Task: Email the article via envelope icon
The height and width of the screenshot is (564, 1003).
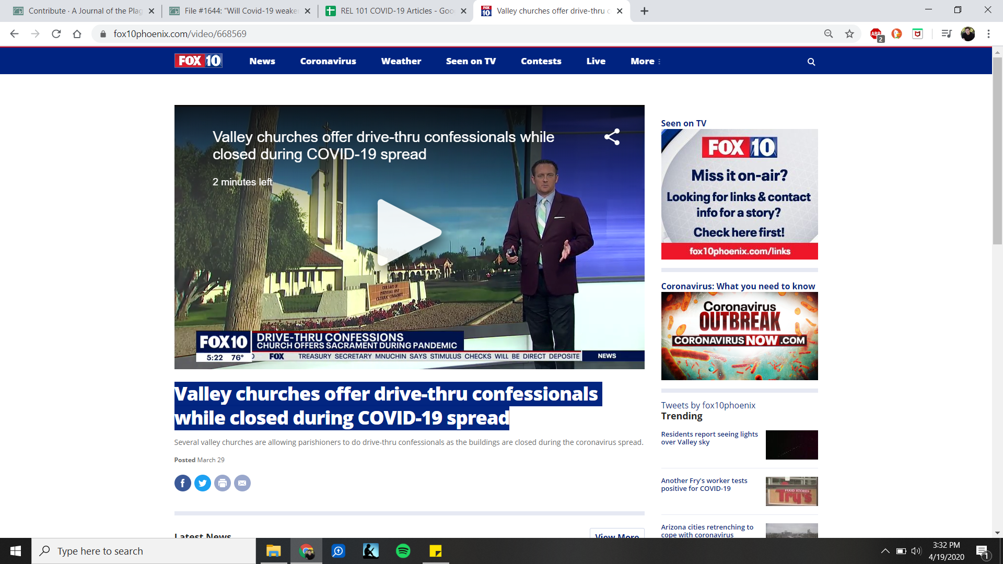Action: pyautogui.click(x=242, y=483)
